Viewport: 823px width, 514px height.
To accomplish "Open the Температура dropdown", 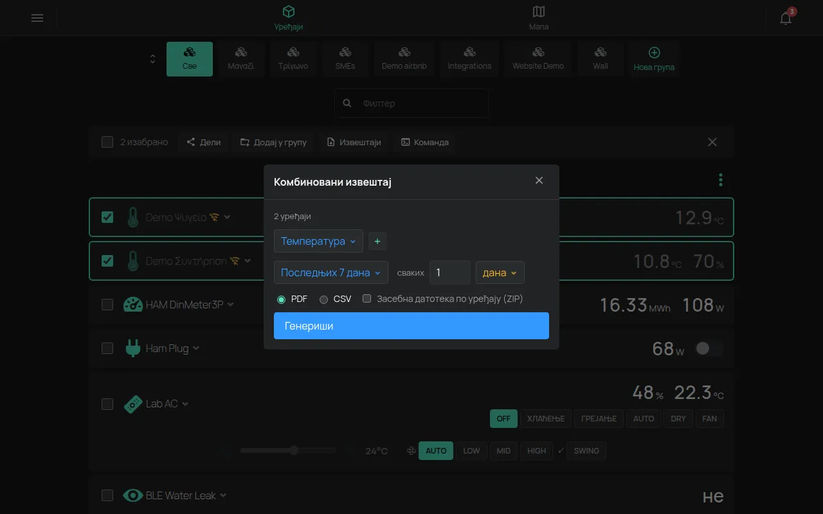I will [x=318, y=242].
